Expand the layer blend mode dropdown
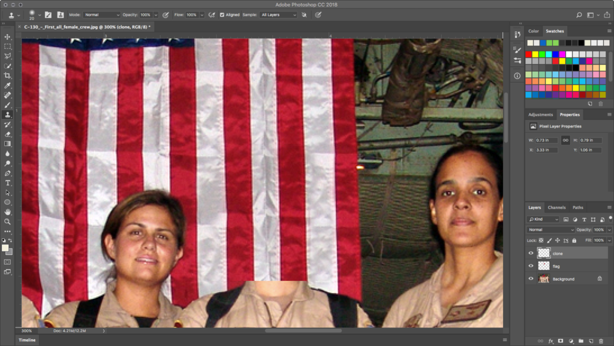 point(550,230)
